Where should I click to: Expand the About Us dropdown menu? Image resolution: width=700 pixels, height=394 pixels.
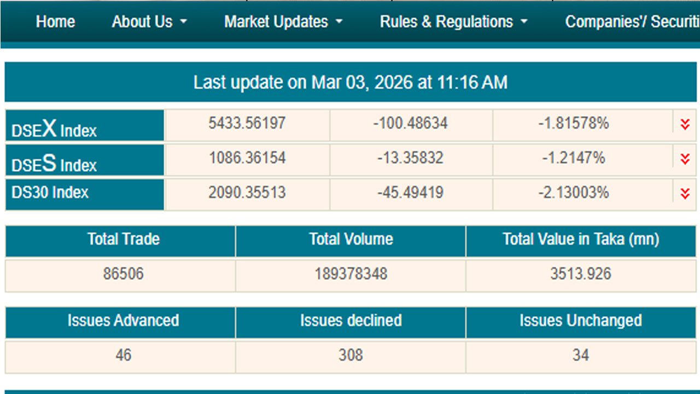pos(149,22)
